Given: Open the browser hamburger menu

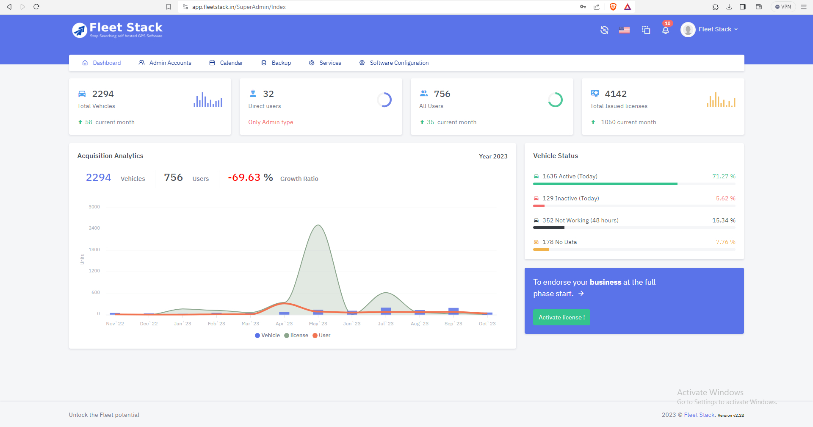Looking at the screenshot, I should (804, 7).
